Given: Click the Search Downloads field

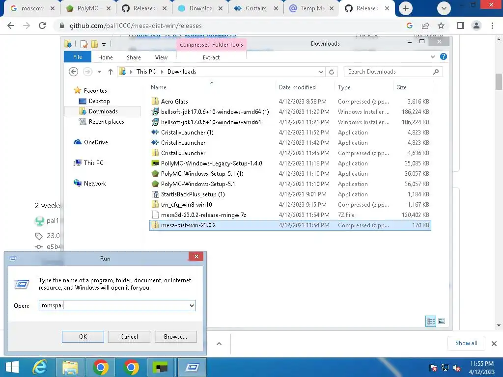Looking at the screenshot, I should 393,72.
